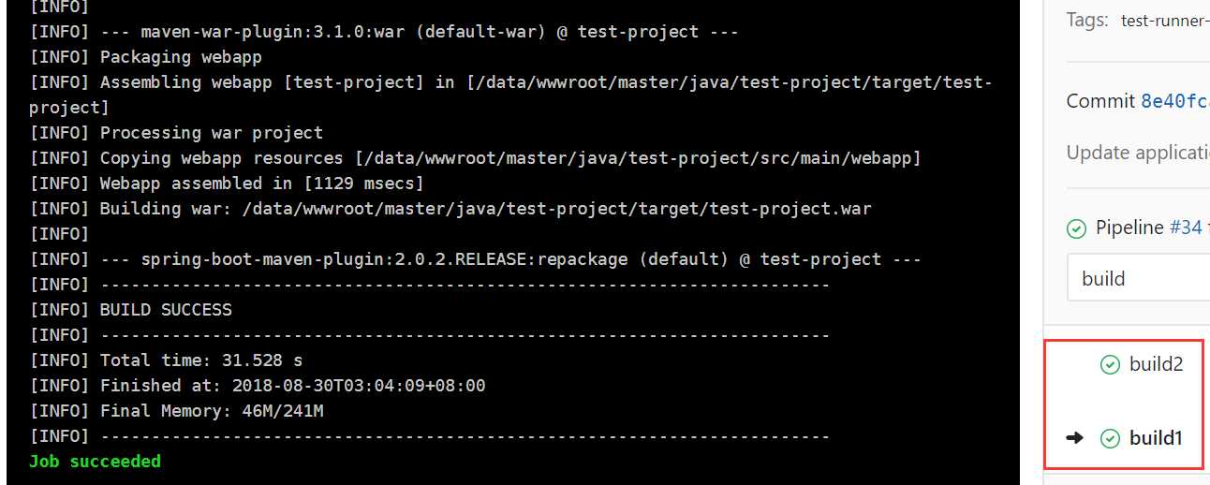
Task: Click the test-runner tag label
Action: (1165, 21)
